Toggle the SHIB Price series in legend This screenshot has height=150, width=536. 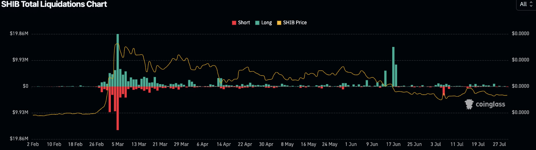292,23
